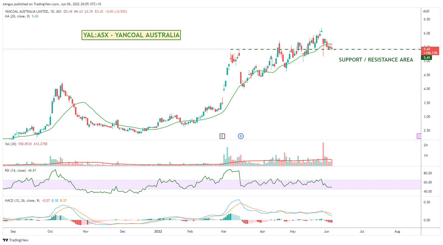Click the red 5.43 current price label

430,51
